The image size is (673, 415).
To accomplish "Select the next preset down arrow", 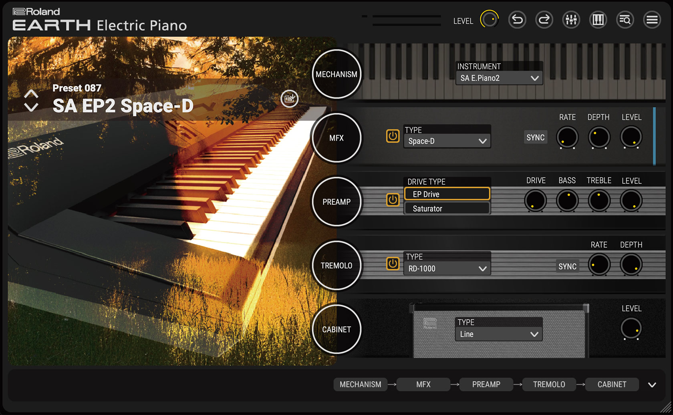I will (x=31, y=107).
